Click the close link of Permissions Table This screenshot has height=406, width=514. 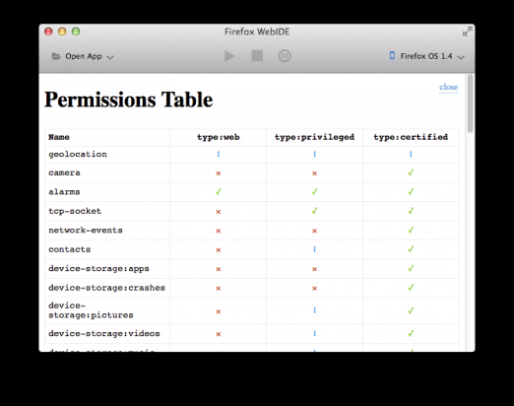click(x=448, y=87)
